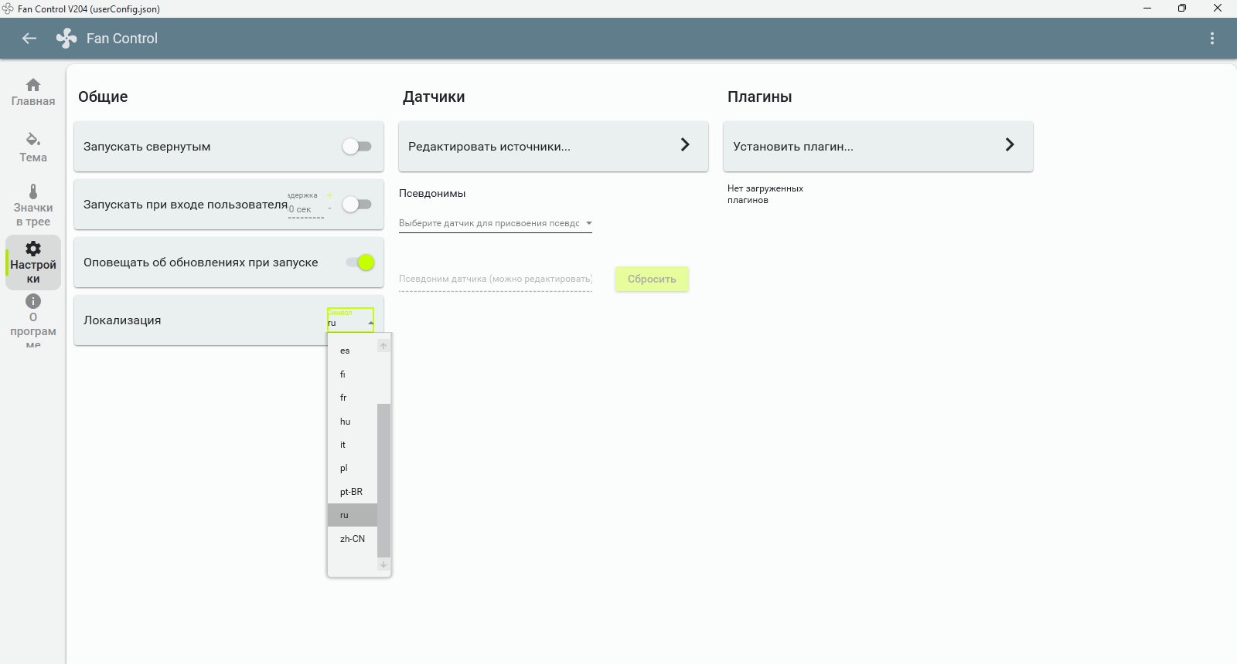Open the sensor alias selection dropdown
Viewport: 1237px width, 664px height.
pos(496,223)
